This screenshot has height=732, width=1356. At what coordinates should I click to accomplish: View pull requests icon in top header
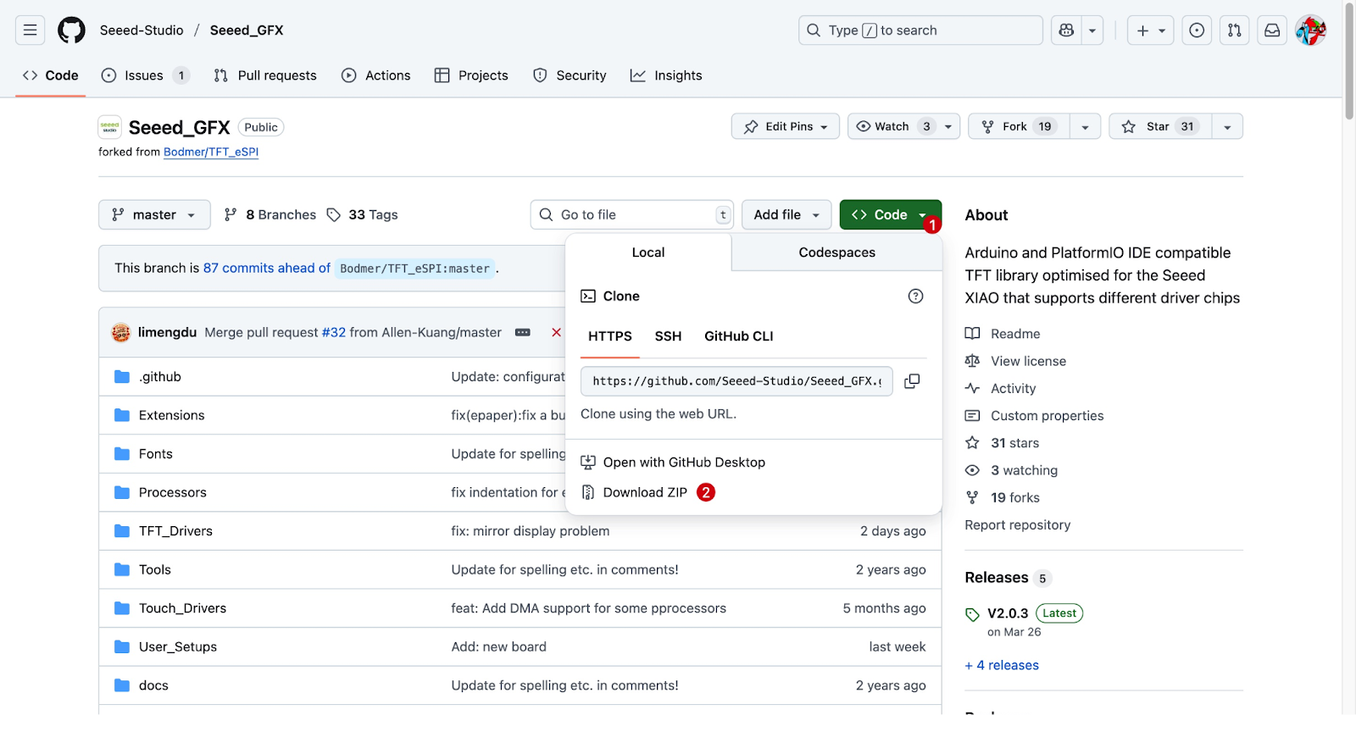[x=1234, y=30]
